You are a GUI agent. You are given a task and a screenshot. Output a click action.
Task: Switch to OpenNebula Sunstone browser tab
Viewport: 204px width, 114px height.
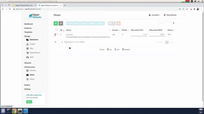tap(50, 5)
